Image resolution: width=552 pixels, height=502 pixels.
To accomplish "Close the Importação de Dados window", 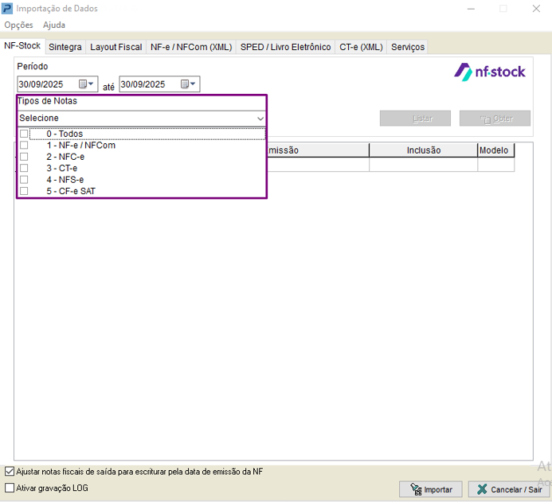I will [x=536, y=9].
